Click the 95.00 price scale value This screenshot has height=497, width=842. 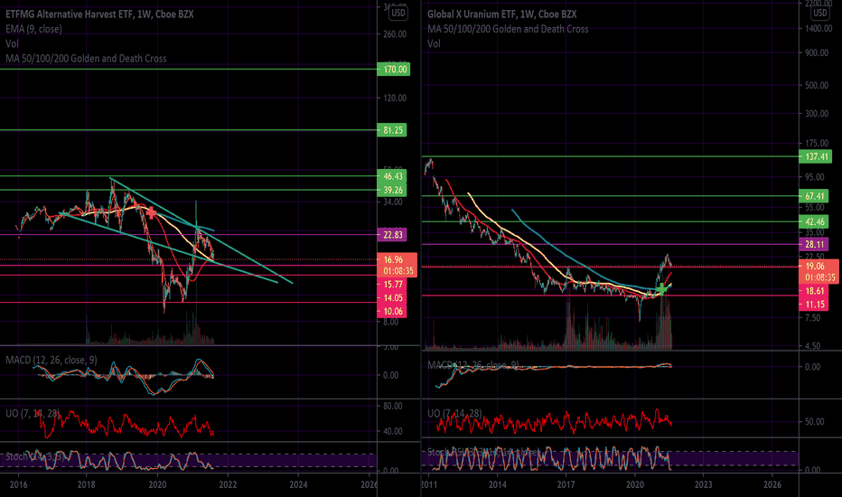[x=815, y=177]
